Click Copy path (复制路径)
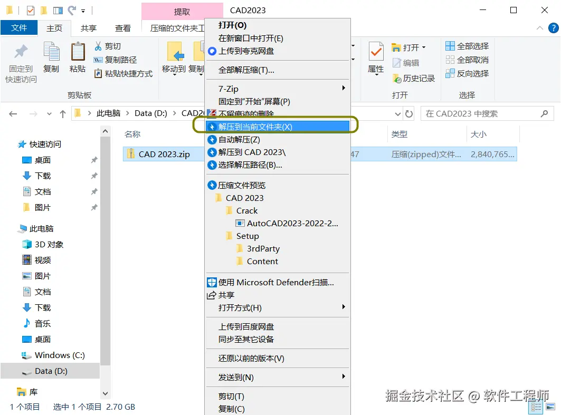Image resolution: width=561 pixels, height=415 pixels. click(115, 60)
